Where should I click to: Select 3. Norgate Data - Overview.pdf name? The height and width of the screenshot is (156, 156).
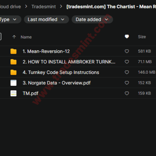[56, 83]
